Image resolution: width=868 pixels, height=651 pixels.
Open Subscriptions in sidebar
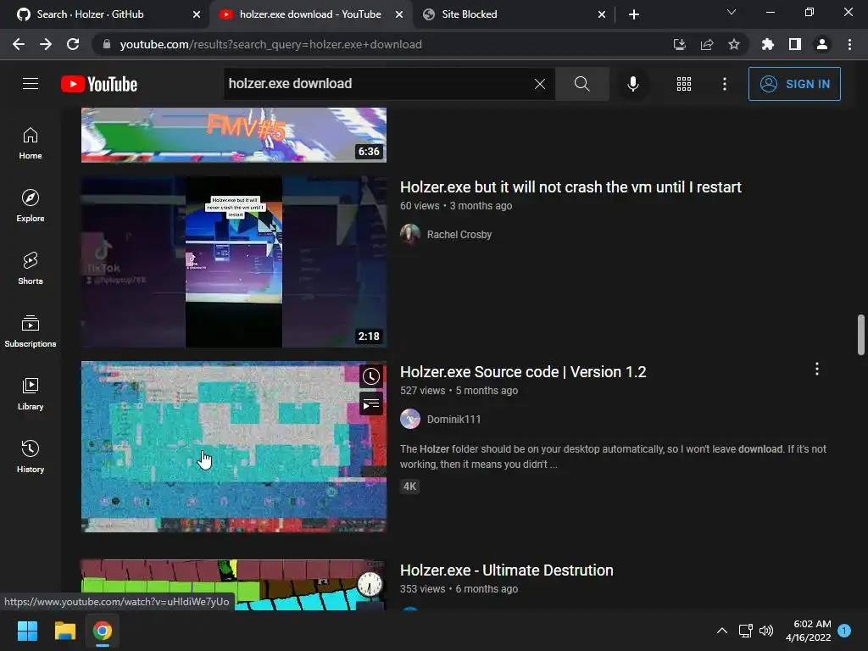click(x=31, y=331)
